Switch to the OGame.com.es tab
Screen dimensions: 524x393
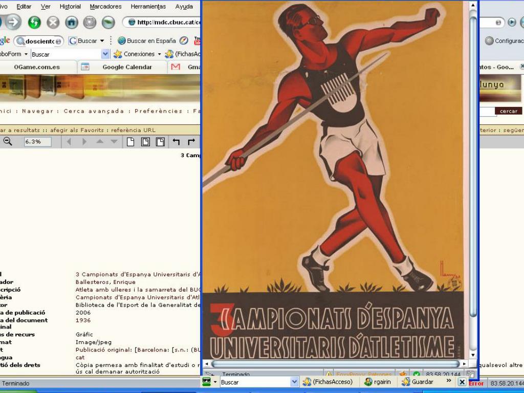(37, 67)
